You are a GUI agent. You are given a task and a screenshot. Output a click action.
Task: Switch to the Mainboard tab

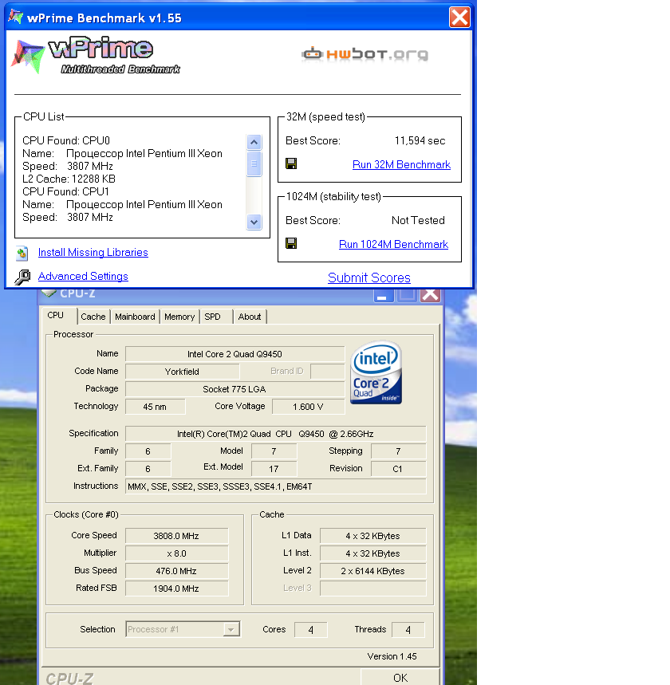tap(135, 317)
